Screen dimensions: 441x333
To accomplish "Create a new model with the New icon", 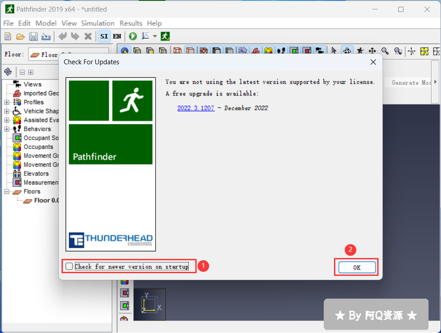I will pyautogui.click(x=8, y=36).
